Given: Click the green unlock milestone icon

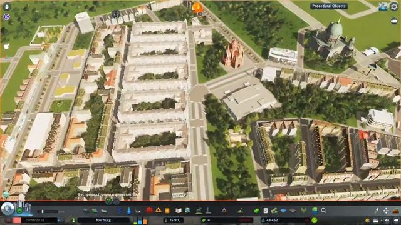Looking at the screenshot, I should (19, 211).
